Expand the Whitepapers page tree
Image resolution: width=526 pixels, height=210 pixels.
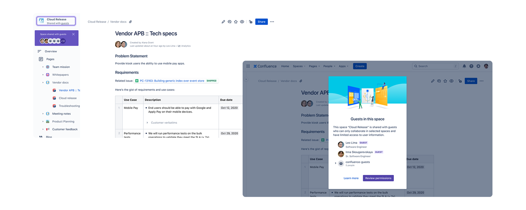43,75
